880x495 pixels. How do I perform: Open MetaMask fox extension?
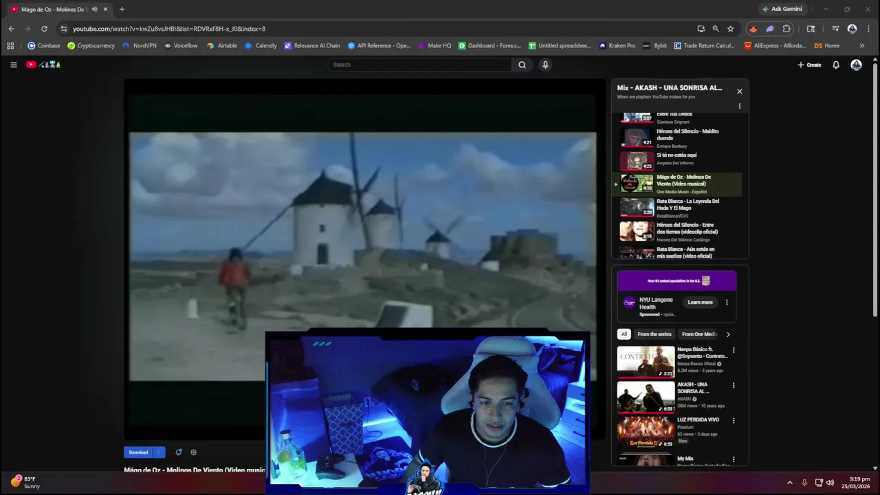(x=753, y=29)
